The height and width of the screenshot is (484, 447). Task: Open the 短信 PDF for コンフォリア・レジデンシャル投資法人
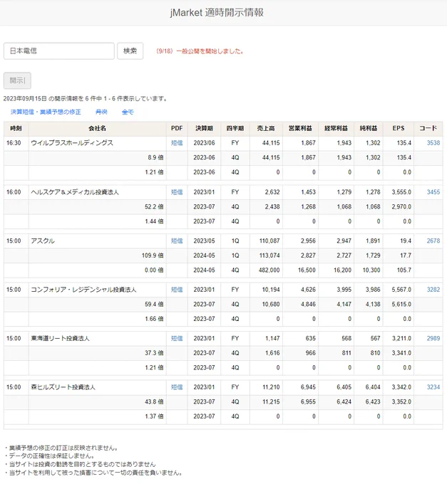click(177, 290)
